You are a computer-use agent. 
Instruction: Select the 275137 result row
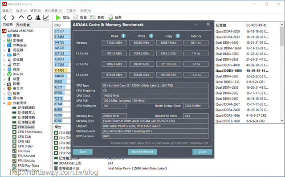62,31
